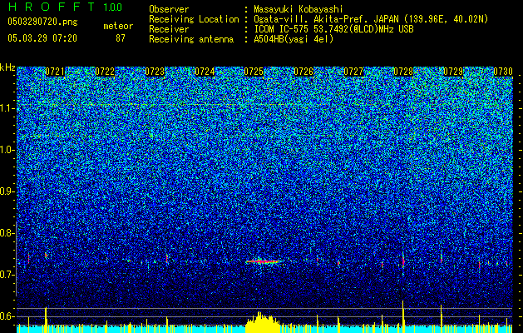Click the 0729 time marker
The height and width of the screenshot is (333, 523).
[x=453, y=72]
